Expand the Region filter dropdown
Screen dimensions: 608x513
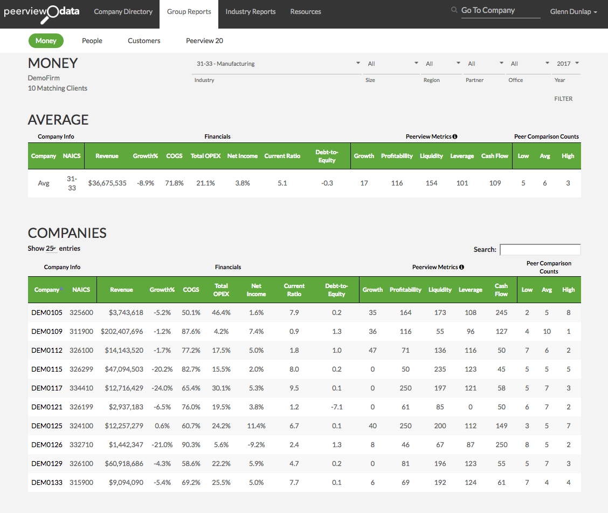click(441, 64)
